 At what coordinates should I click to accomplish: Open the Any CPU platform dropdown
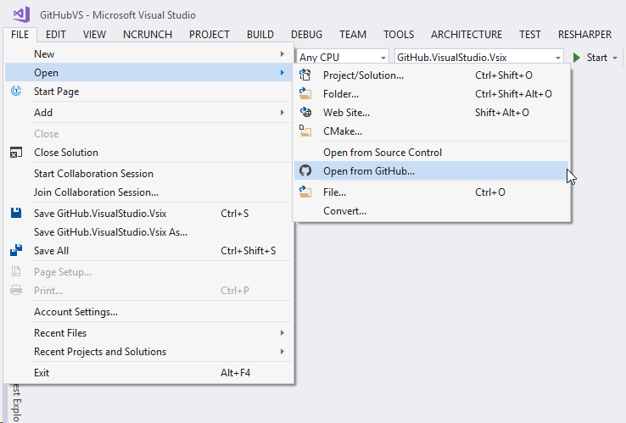pyautogui.click(x=342, y=58)
